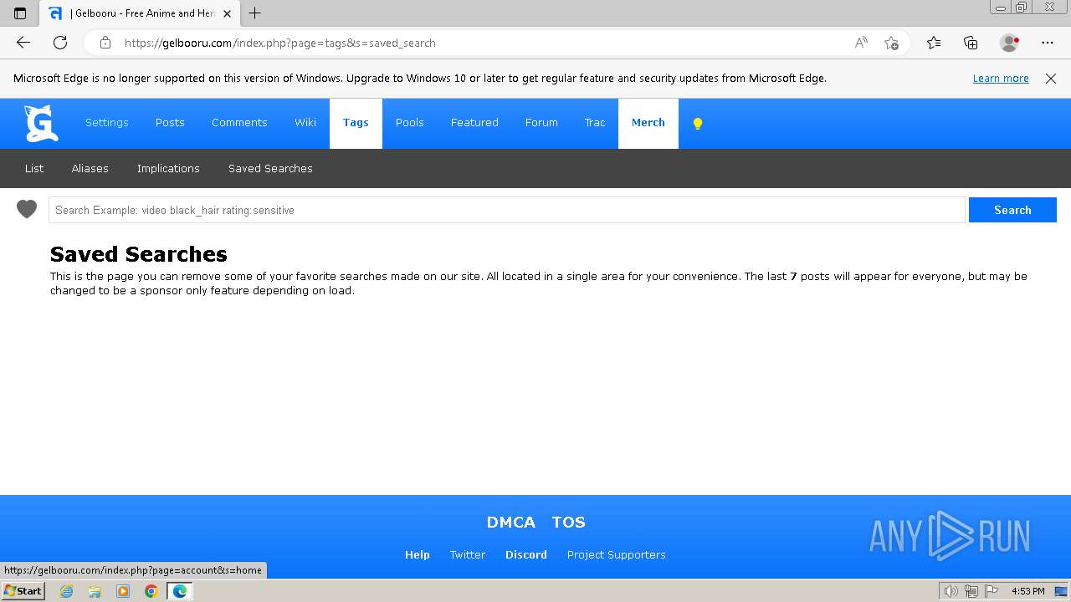Click the tag search input field
Viewport: 1071px width, 602px height.
point(507,210)
